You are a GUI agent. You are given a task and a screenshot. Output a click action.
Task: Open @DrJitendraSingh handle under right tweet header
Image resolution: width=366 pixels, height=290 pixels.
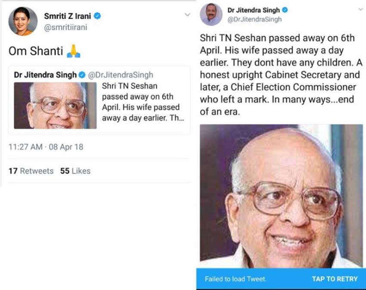tap(254, 19)
